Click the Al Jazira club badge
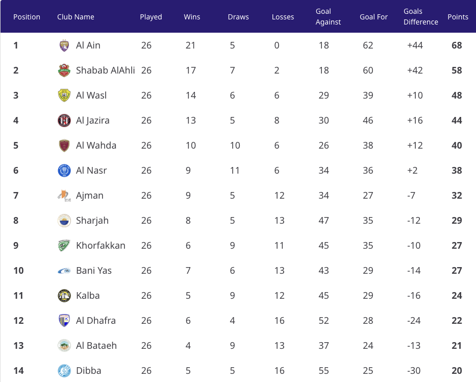 pyautogui.click(x=64, y=121)
